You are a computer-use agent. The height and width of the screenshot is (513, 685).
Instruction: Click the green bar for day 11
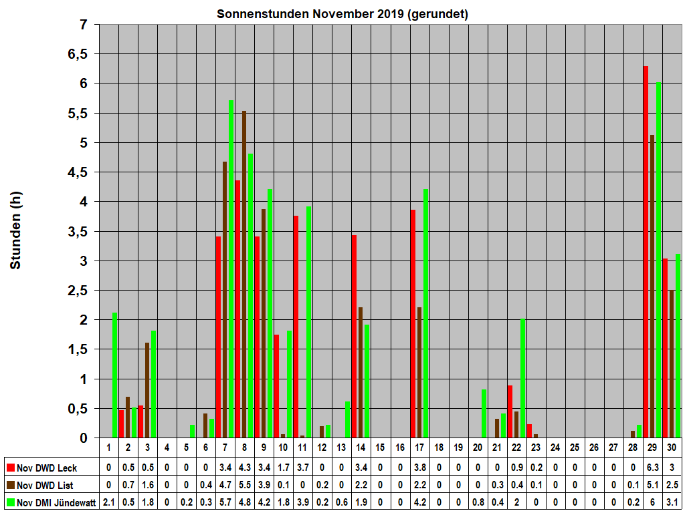pos(309,323)
